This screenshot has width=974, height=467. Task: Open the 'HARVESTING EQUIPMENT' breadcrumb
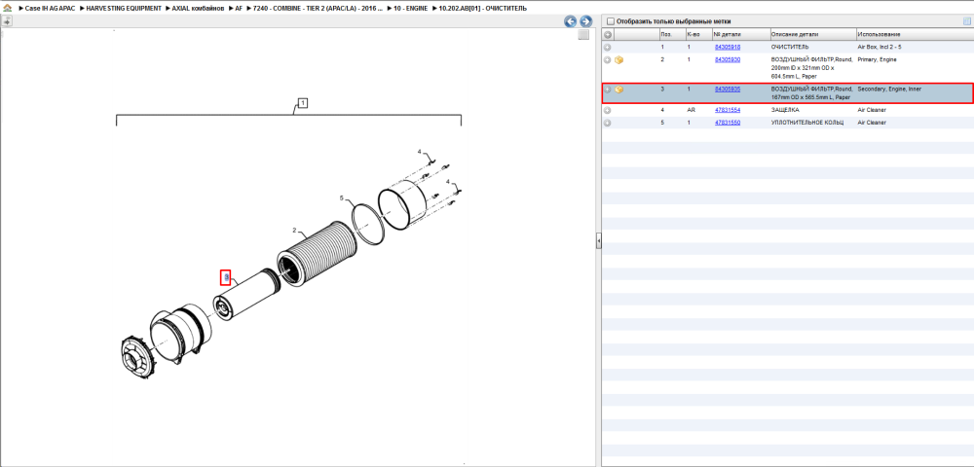[x=124, y=9]
